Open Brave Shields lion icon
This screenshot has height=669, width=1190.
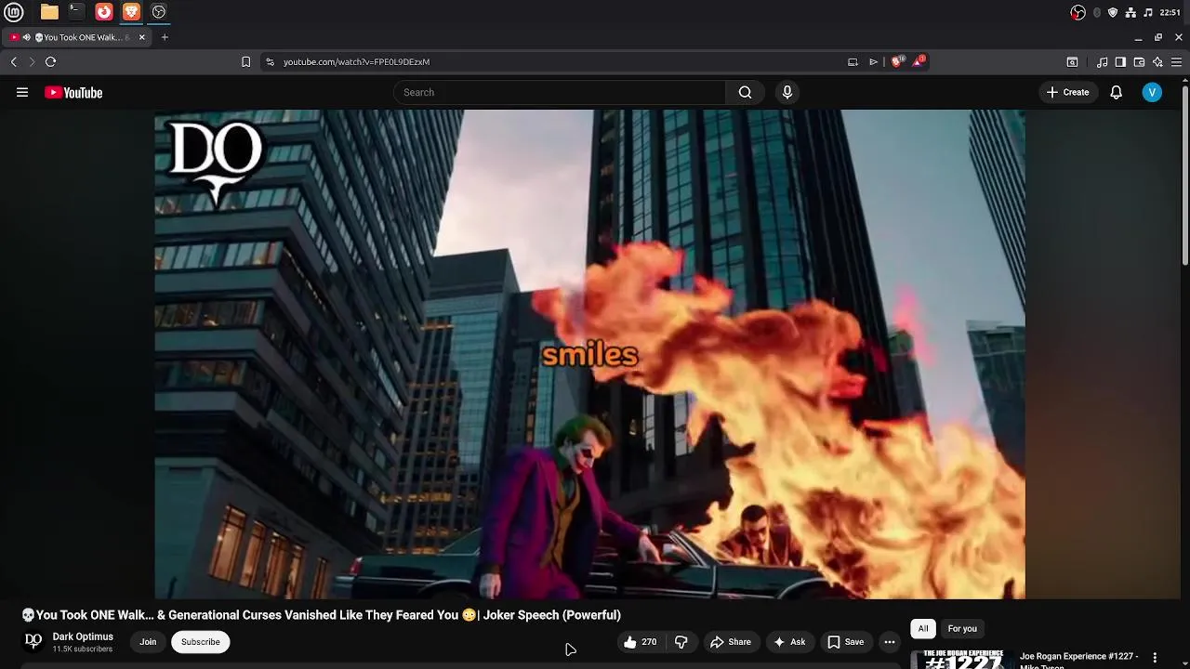[897, 61]
